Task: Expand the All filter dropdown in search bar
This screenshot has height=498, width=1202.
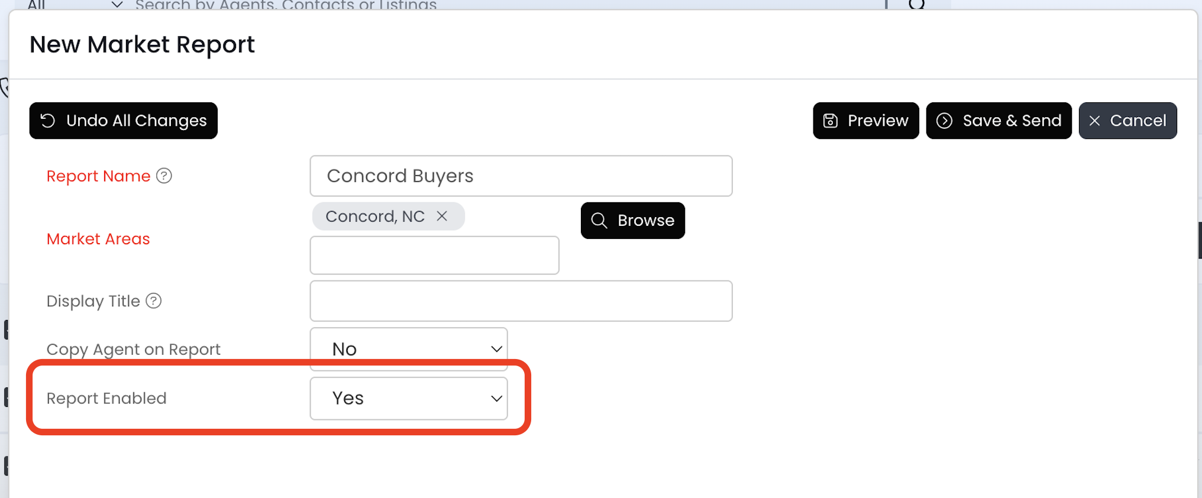Action: [117, 5]
